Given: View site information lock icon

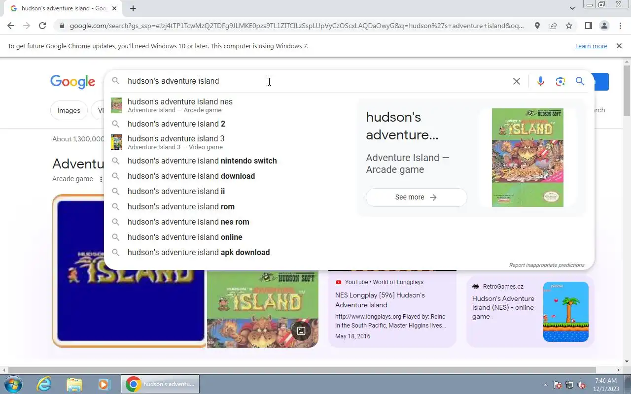Looking at the screenshot, I should [61, 26].
